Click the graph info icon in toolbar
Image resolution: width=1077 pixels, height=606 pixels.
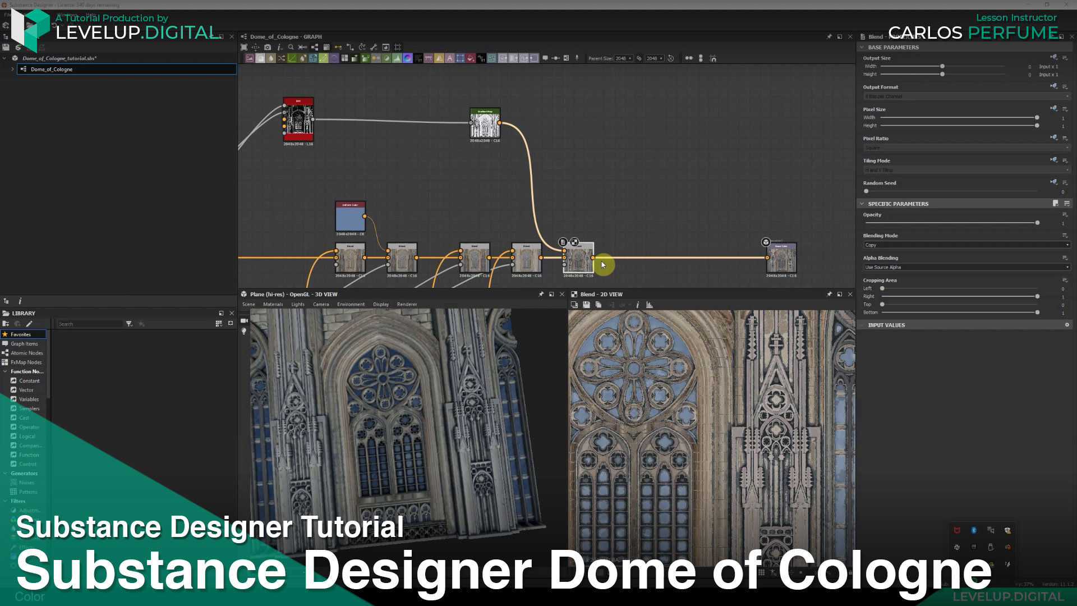click(279, 47)
